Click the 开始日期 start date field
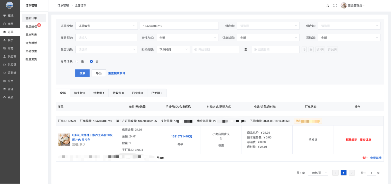 [x=216, y=50]
